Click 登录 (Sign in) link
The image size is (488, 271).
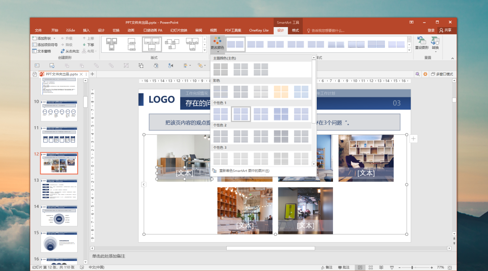click(431, 30)
